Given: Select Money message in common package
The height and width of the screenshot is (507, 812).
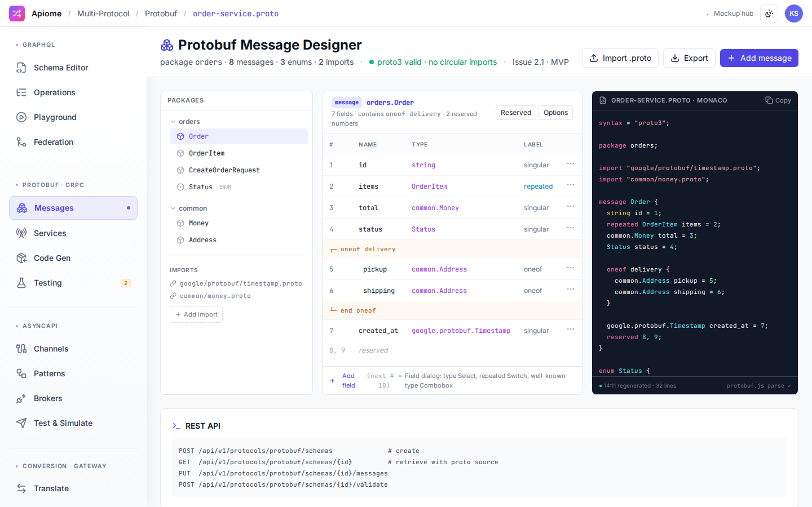Looking at the screenshot, I should tap(239, 223).
